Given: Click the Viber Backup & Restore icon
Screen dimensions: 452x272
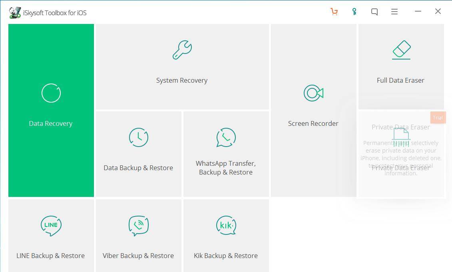Looking at the screenshot, I should 138,225.
